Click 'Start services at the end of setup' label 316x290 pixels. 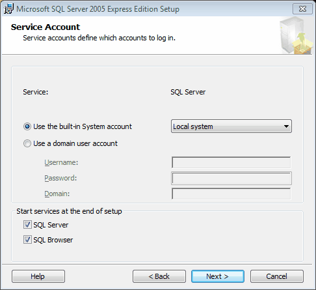click(x=69, y=211)
